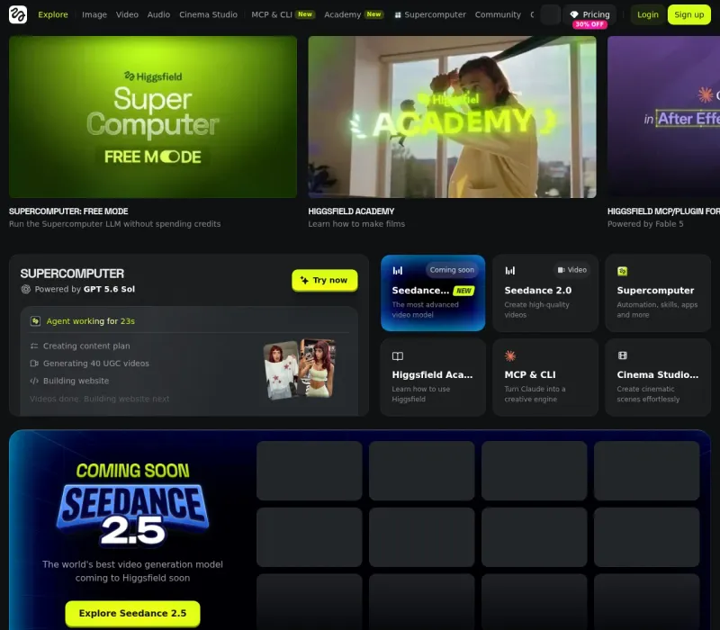This screenshot has width=720, height=630.
Task: Click 'HIGGSFIELD ACADEMY' heading text
Action: (351, 211)
